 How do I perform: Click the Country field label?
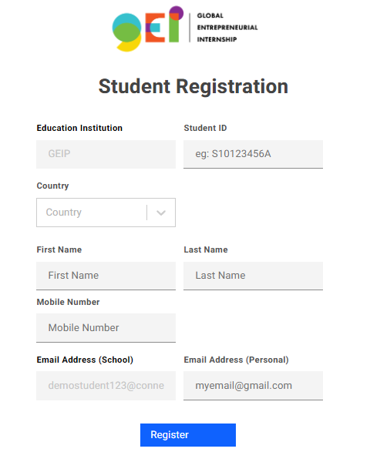coord(52,186)
